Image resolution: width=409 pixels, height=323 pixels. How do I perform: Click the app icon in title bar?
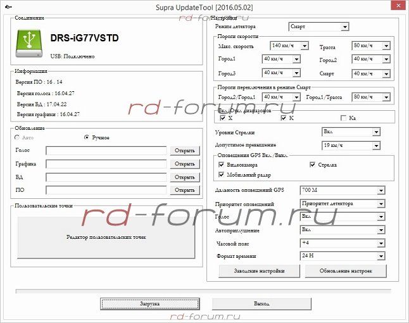tap(6, 6)
